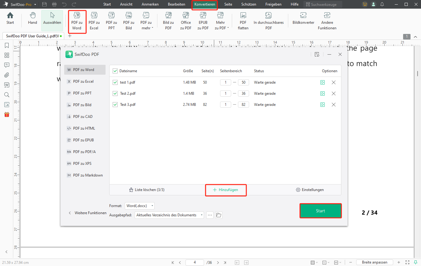Click the notification bell icon

point(382,4)
